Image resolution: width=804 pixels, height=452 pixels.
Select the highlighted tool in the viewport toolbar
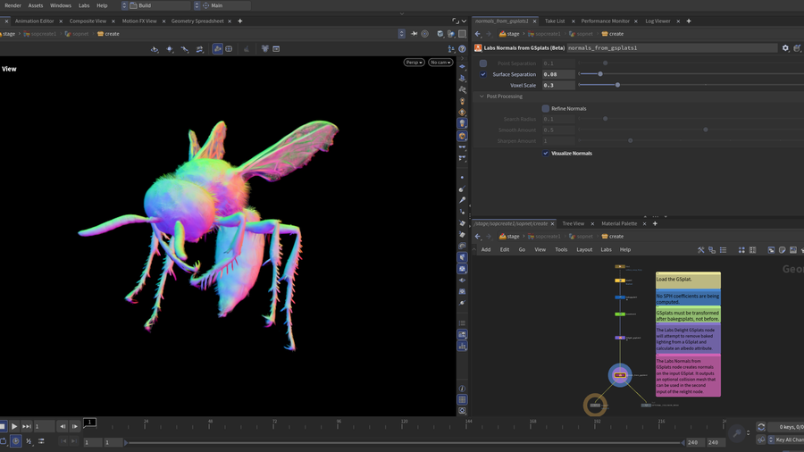tap(217, 49)
